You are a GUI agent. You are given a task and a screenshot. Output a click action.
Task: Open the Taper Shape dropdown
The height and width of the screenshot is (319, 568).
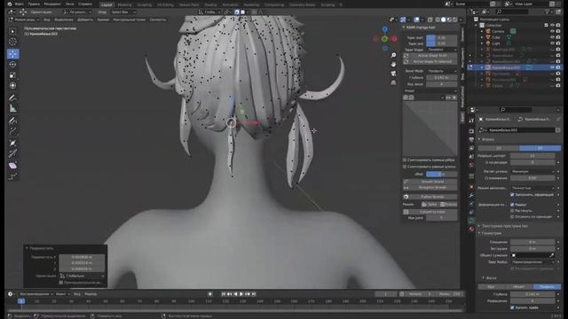click(442, 50)
